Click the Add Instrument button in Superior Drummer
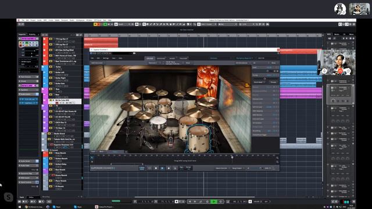Image resolution: width=372 pixels, height=209 pixels. 97,63
